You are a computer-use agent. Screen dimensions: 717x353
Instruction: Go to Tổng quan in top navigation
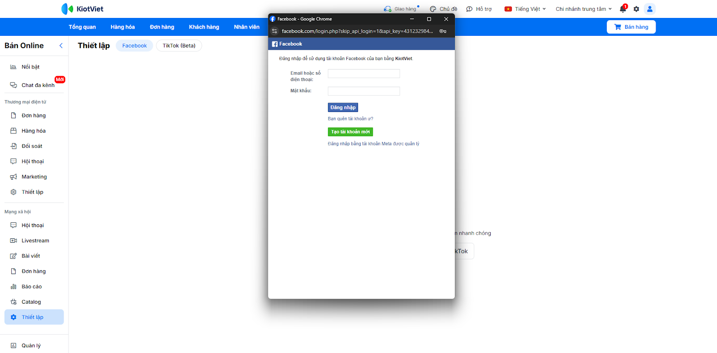tap(82, 27)
